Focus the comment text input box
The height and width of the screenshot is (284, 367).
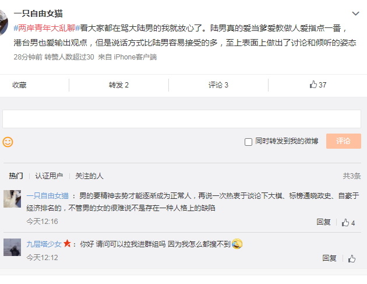coord(182,119)
